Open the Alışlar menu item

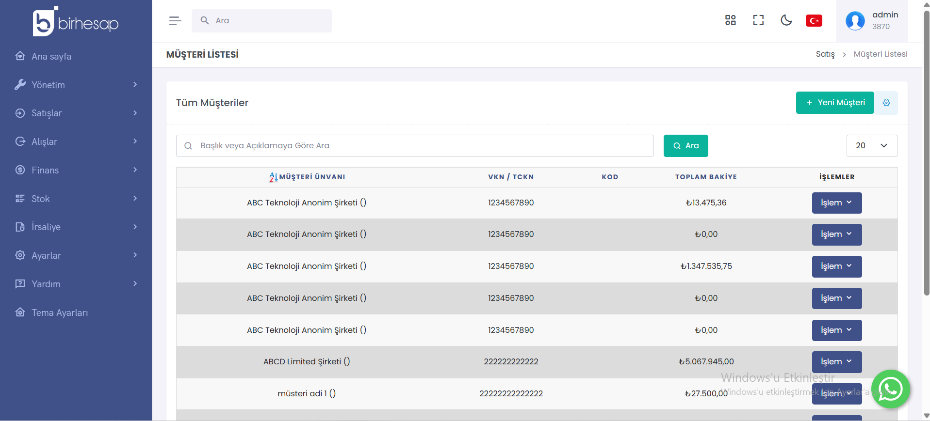76,141
